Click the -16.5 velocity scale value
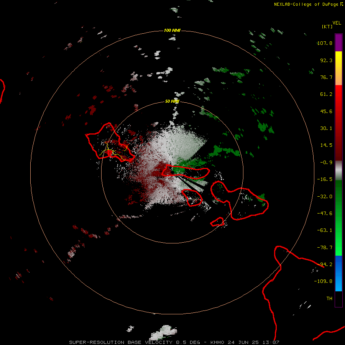Screen dimensions: 345x345 point(325,179)
